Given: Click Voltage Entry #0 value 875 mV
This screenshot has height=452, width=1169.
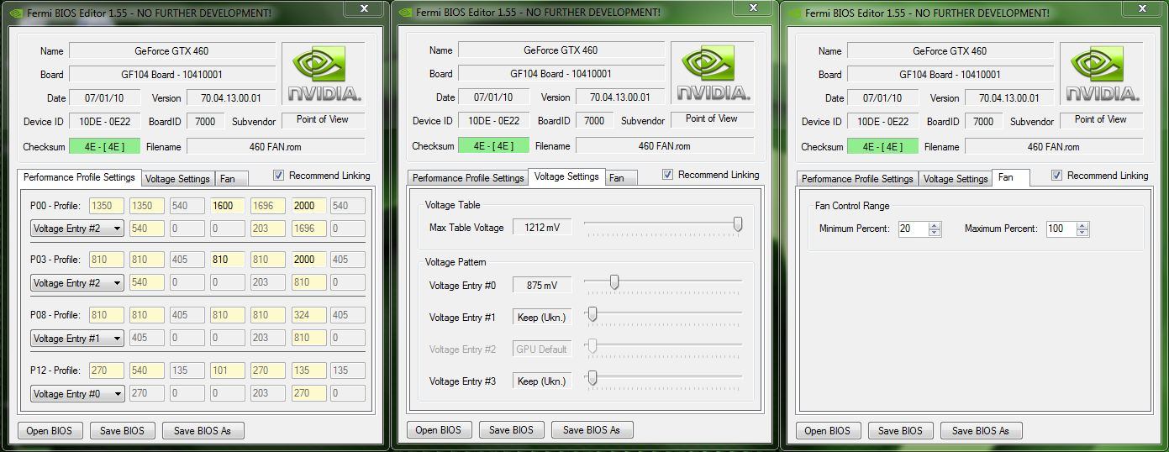Looking at the screenshot, I should [542, 286].
